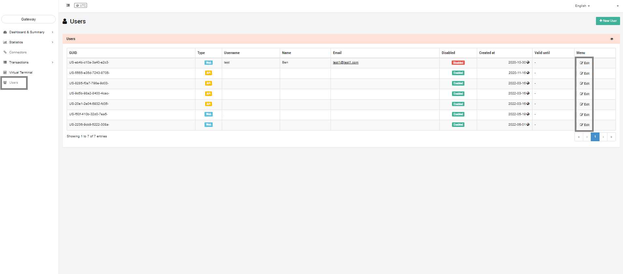This screenshot has height=274, width=623.
Task: Click the New User button
Action: coord(608,21)
